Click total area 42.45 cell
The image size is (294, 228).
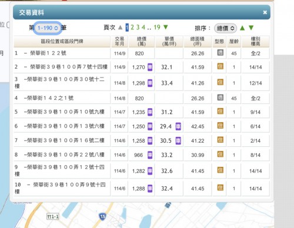[198, 126]
